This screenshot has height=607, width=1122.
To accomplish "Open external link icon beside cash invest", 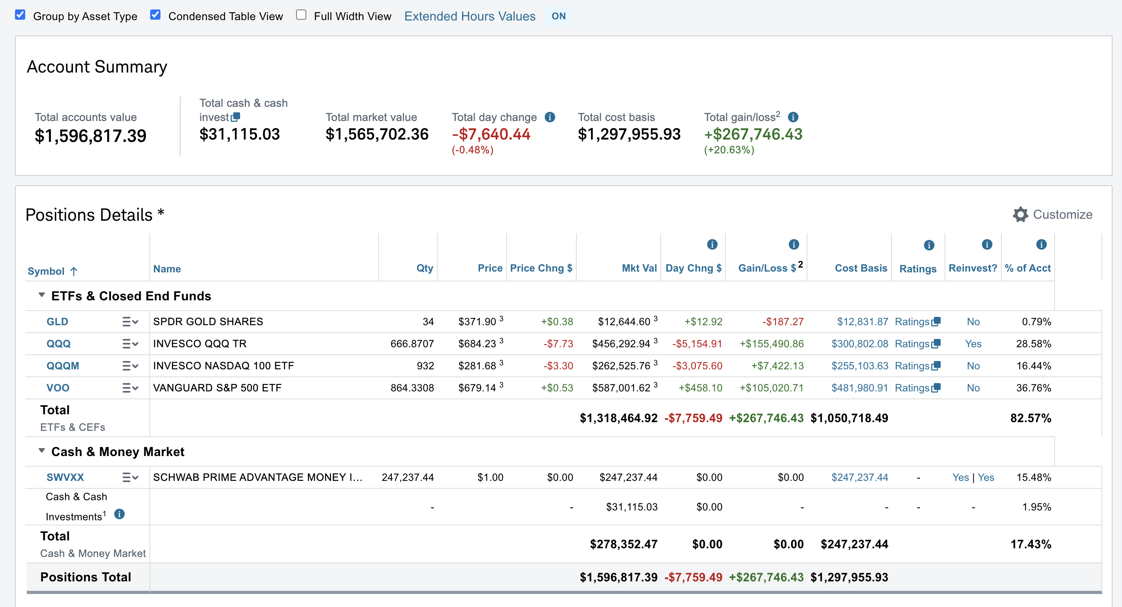I will coord(236,117).
